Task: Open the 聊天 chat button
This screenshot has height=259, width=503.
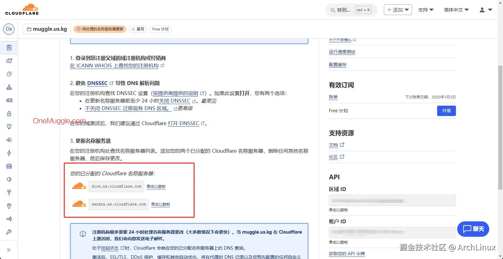Action: click(x=473, y=229)
